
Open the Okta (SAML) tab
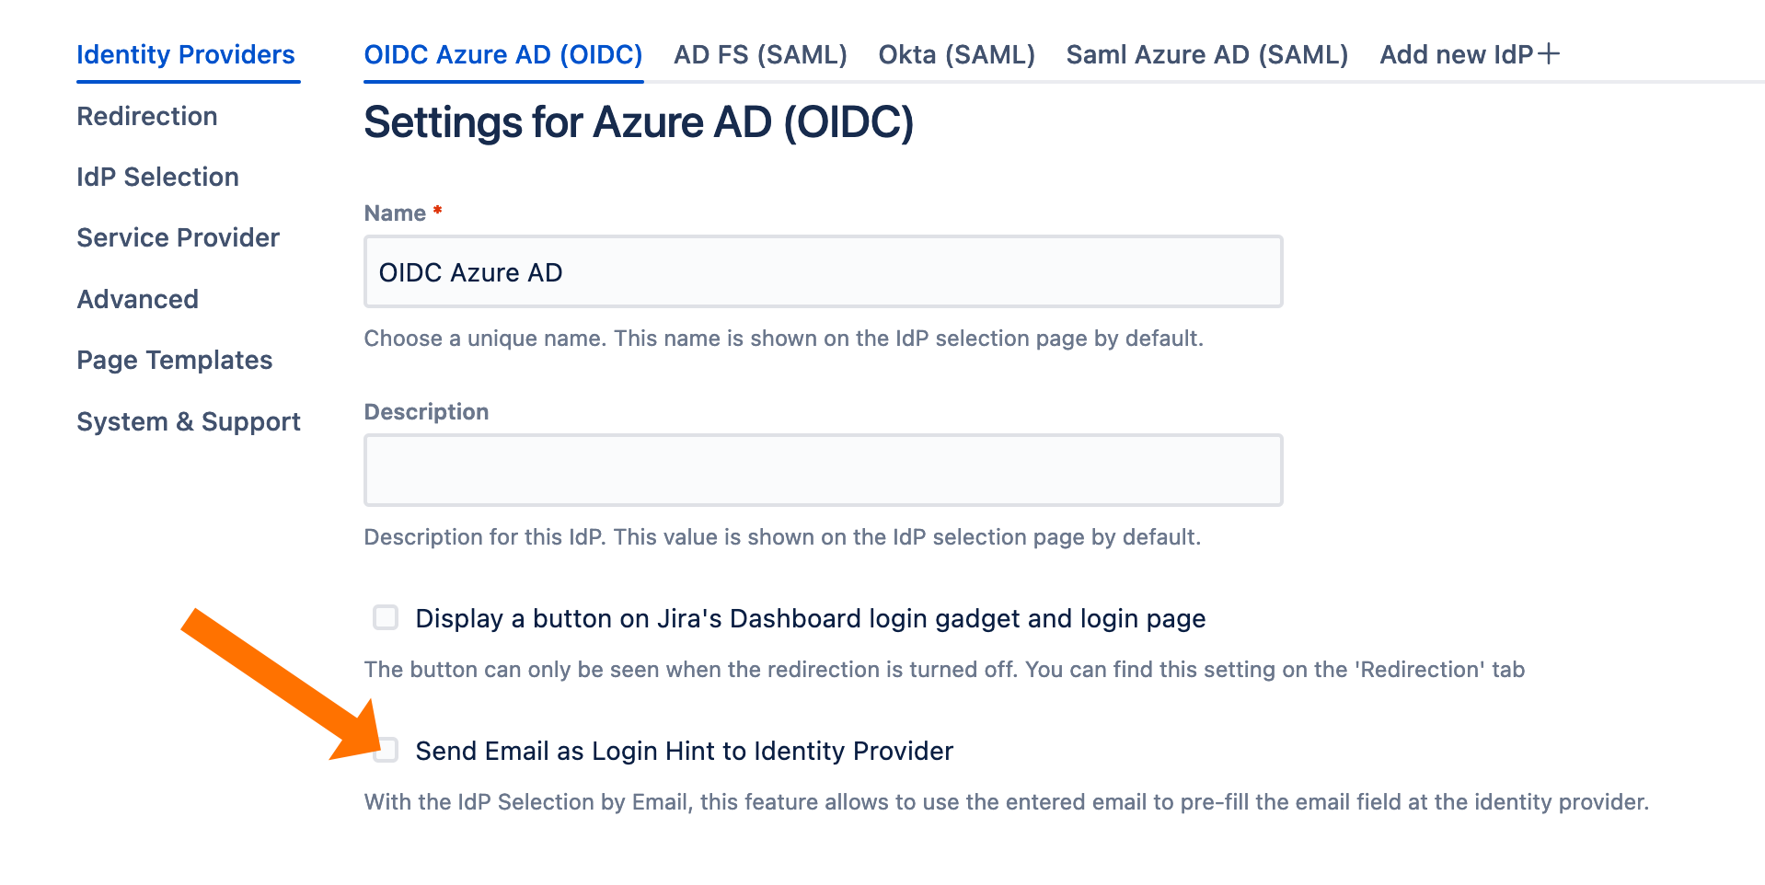pyautogui.click(x=956, y=55)
